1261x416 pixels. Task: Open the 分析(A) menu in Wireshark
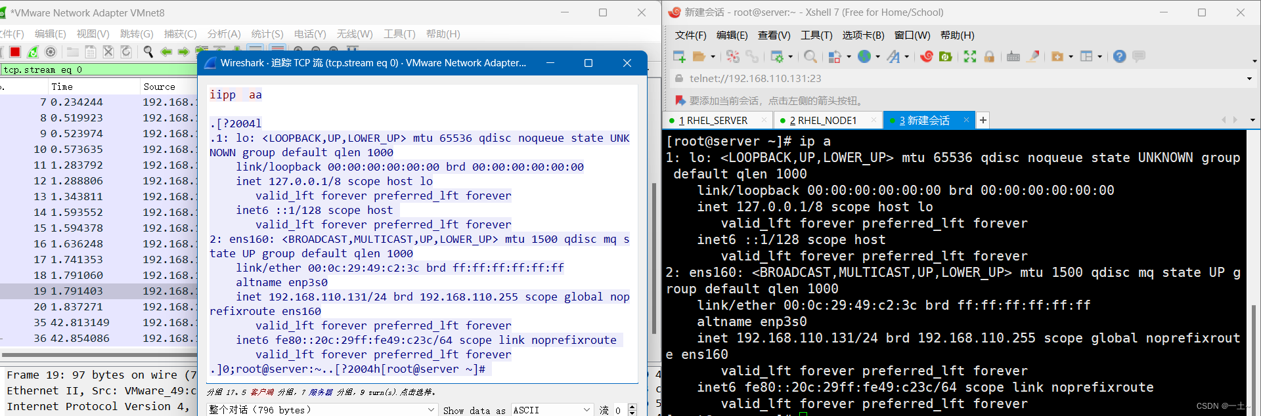(224, 34)
